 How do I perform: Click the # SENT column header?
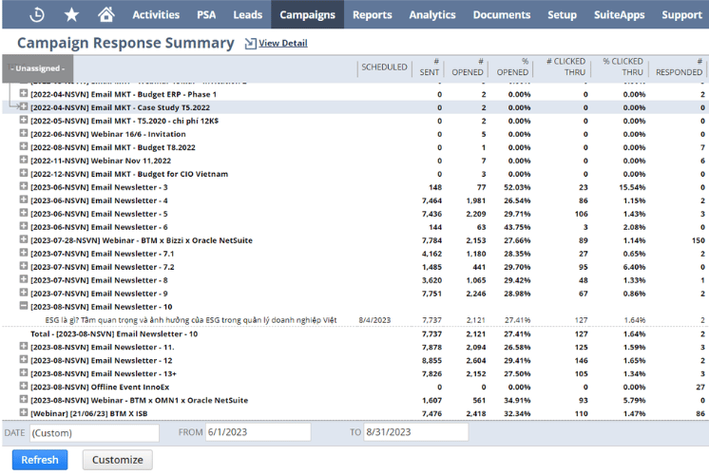point(430,66)
